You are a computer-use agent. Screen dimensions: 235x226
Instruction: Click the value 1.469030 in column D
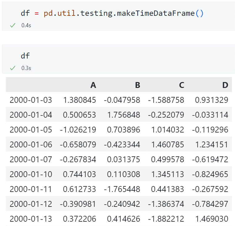coord(212,219)
